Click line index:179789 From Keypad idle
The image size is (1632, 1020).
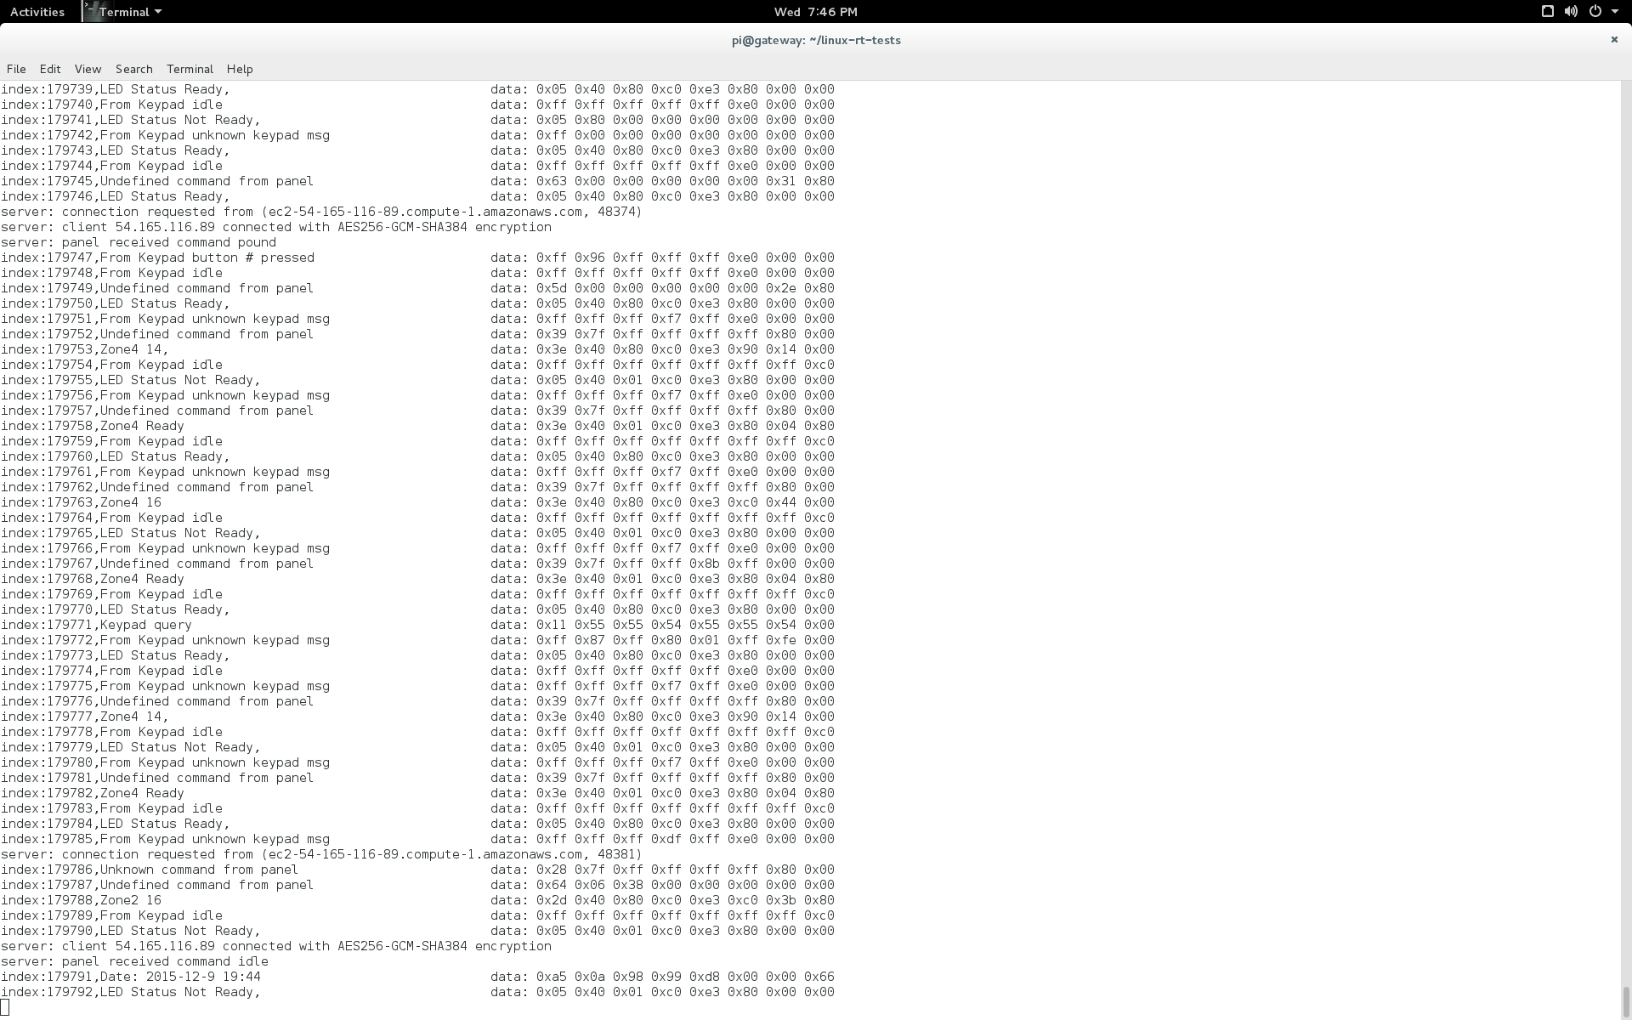tap(417, 915)
